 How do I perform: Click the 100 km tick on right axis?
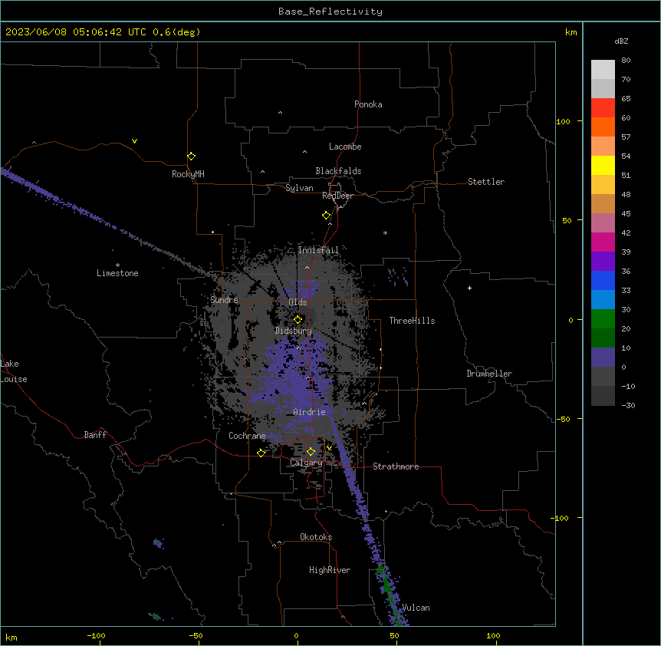tap(563, 121)
